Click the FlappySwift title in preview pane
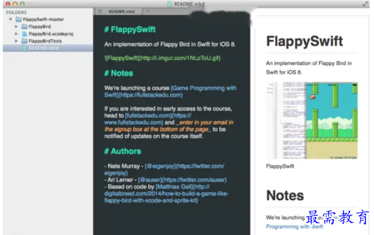Screen dimensions: 374x235 point(304,42)
